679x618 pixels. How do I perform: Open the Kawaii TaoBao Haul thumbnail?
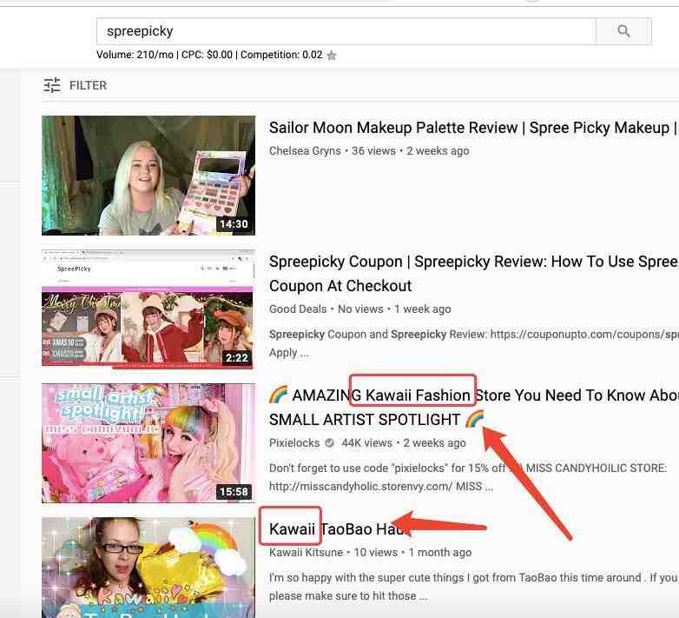[x=148, y=568]
